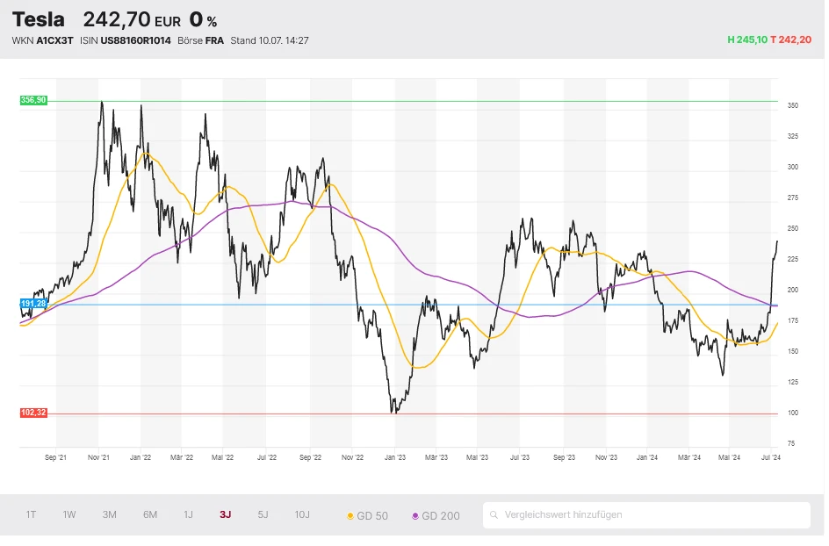Change chart range to 5J
The image size is (829, 546).
(263, 515)
